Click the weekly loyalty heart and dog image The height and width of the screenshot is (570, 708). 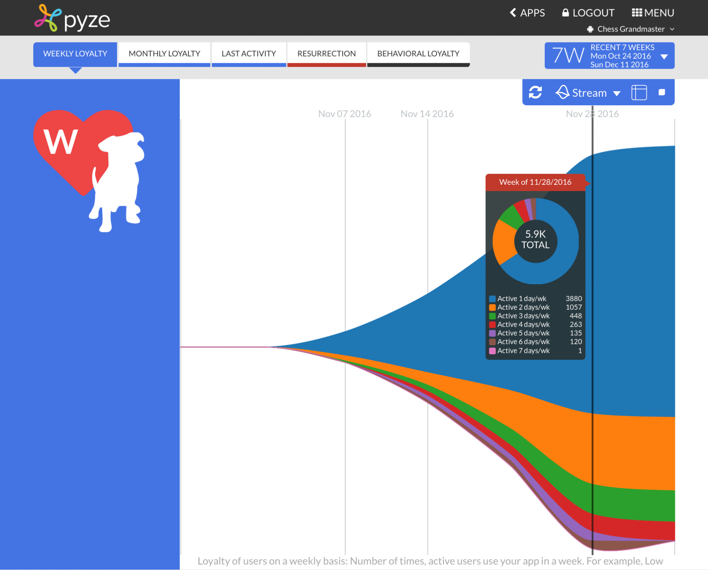(89, 171)
